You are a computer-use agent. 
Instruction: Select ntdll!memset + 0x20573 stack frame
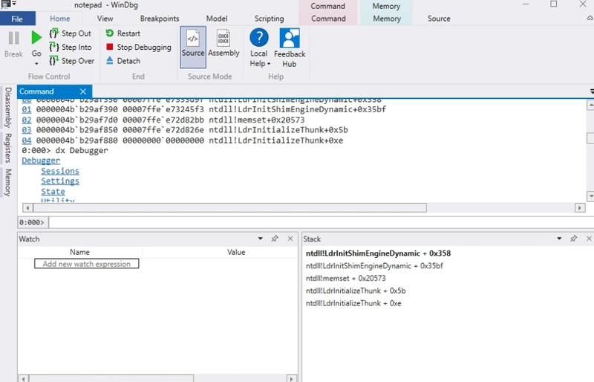[x=345, y=279]
